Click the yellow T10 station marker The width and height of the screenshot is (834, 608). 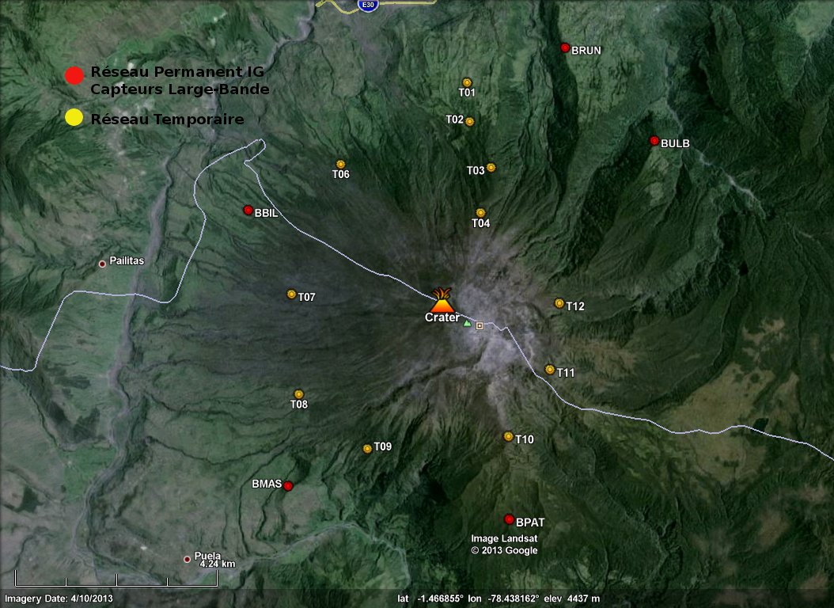point(509,436)
